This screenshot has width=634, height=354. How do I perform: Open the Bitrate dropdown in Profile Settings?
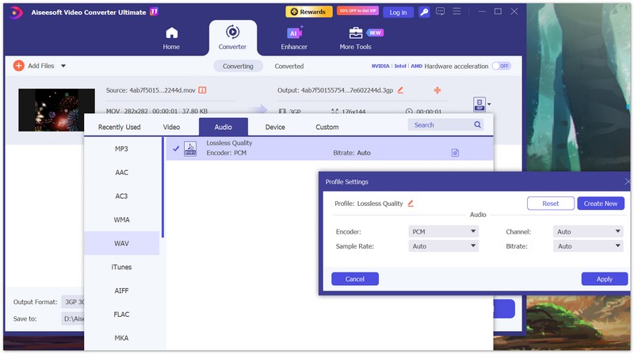click(x=588, y=246)
